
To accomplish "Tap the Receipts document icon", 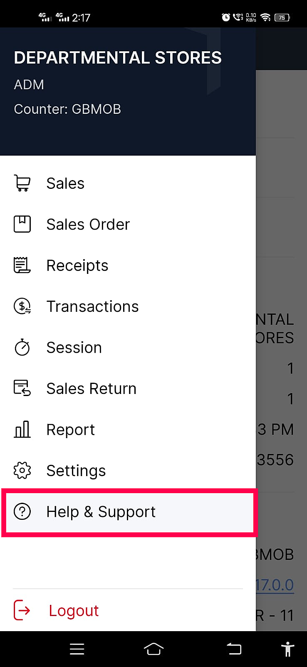I will click(22, 265).
